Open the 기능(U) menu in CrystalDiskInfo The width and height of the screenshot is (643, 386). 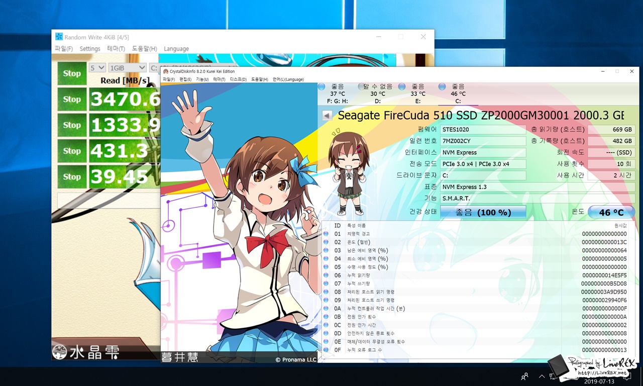[202, 79]
